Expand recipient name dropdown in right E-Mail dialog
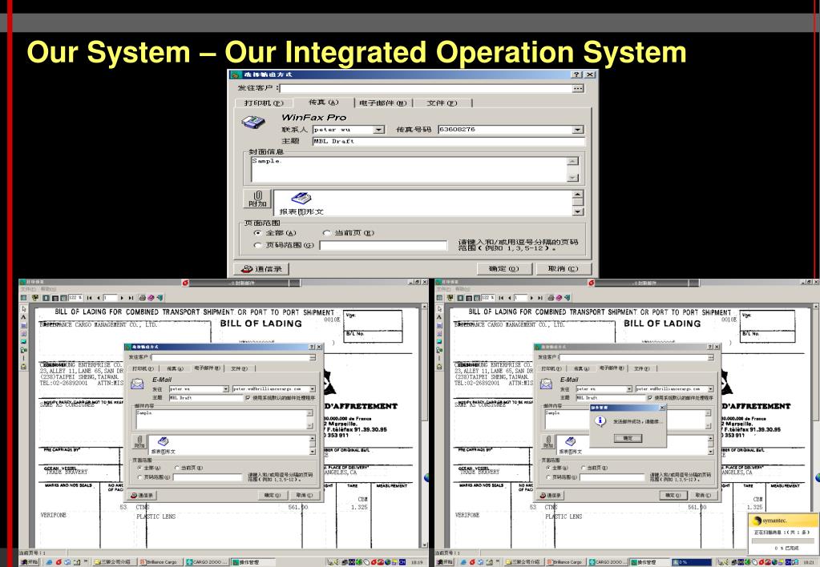820x567 pixels. pos(629,389)
